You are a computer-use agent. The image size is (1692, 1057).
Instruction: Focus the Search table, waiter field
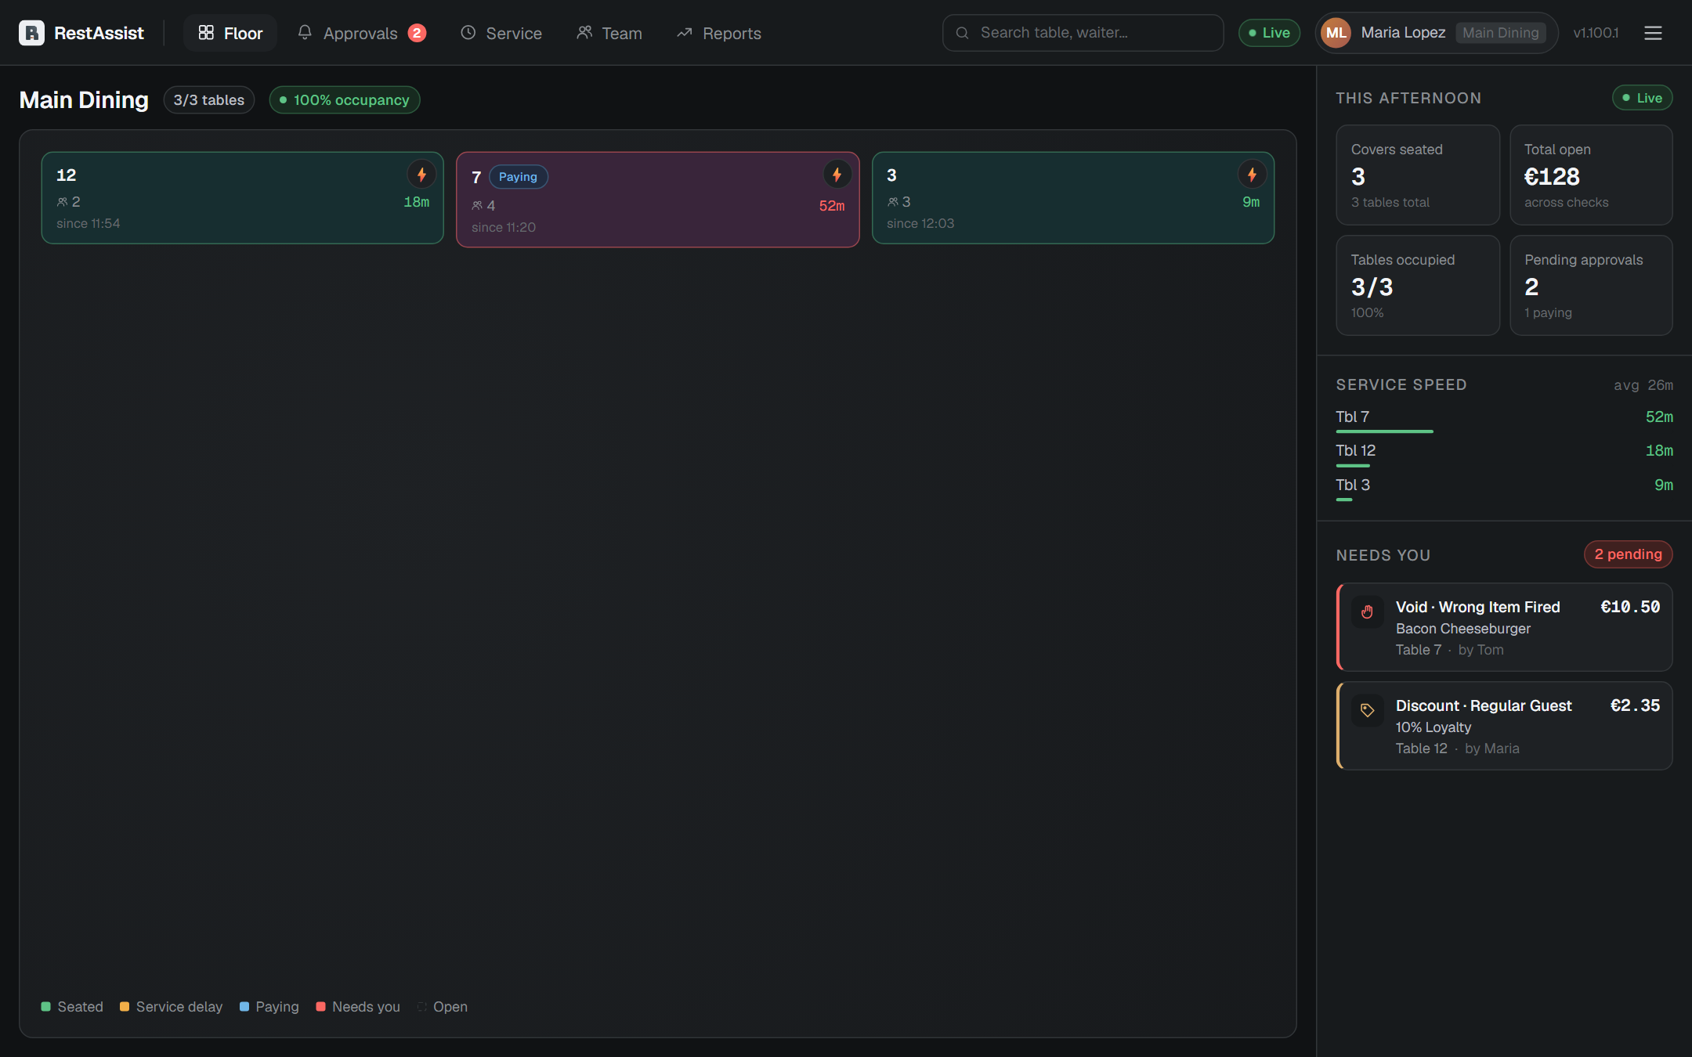click(x=1083, y=33)
